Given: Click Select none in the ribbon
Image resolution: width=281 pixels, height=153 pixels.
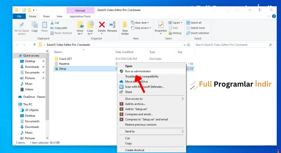Looking at the screenshot, I should pos(196,28).
